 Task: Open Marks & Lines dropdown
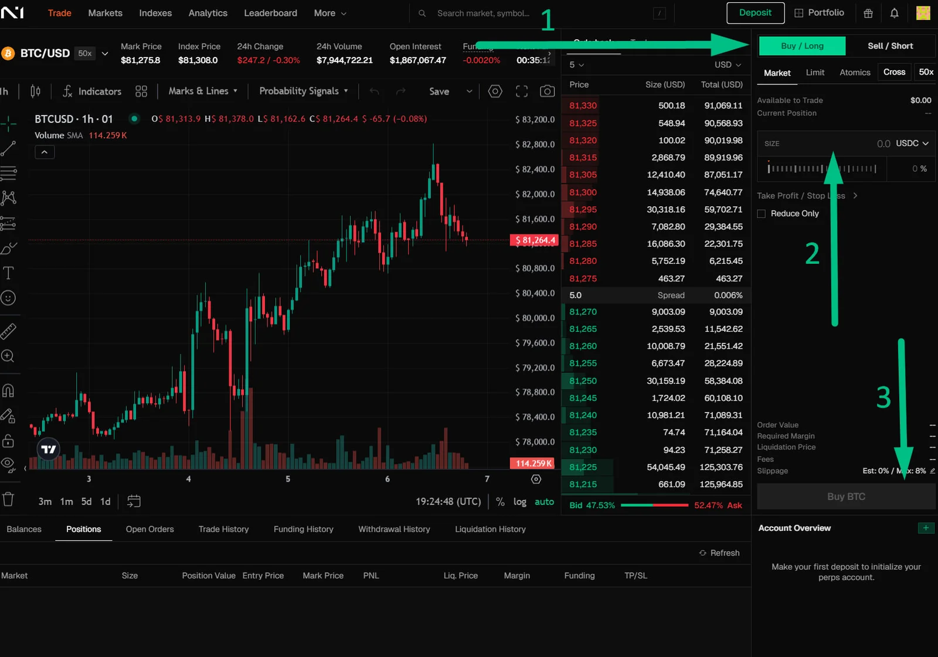point(203,91)
